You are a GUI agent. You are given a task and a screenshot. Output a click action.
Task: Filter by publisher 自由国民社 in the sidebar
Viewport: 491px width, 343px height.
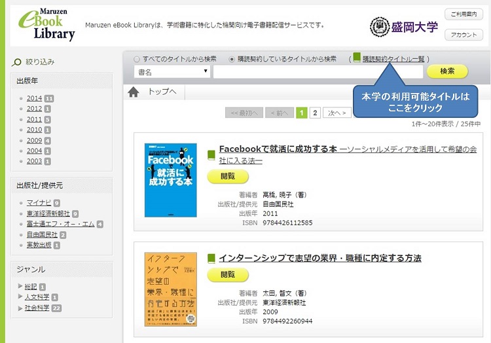pos(42,235)
